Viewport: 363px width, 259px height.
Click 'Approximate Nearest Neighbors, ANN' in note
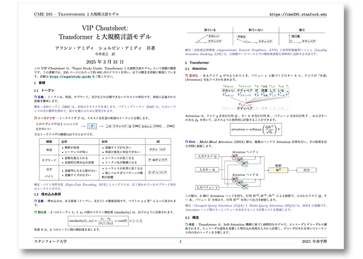(x=247, y=50)
